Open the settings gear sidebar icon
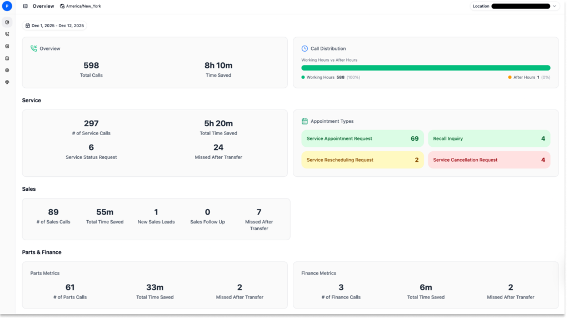Screen dimensions: 569x318 tap(7, 70)
